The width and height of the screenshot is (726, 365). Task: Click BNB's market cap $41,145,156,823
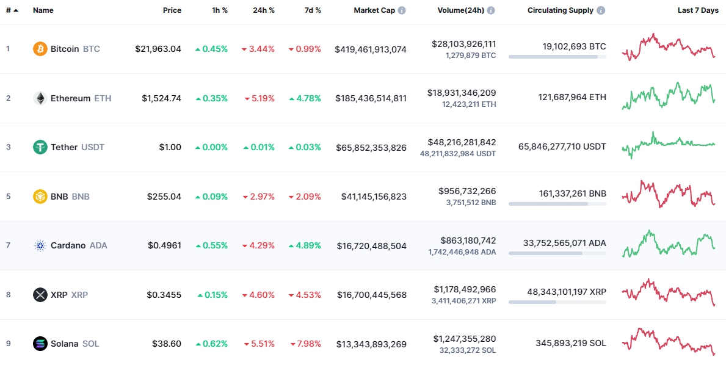pos(374,197)
